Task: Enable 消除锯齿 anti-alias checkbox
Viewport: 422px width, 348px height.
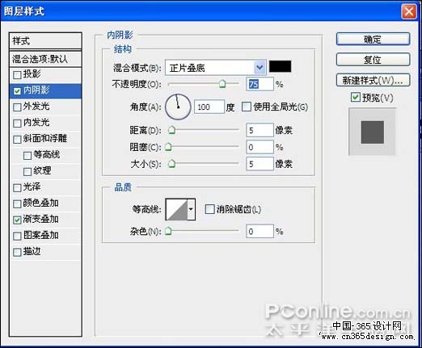Action: (x=209, y=209)
